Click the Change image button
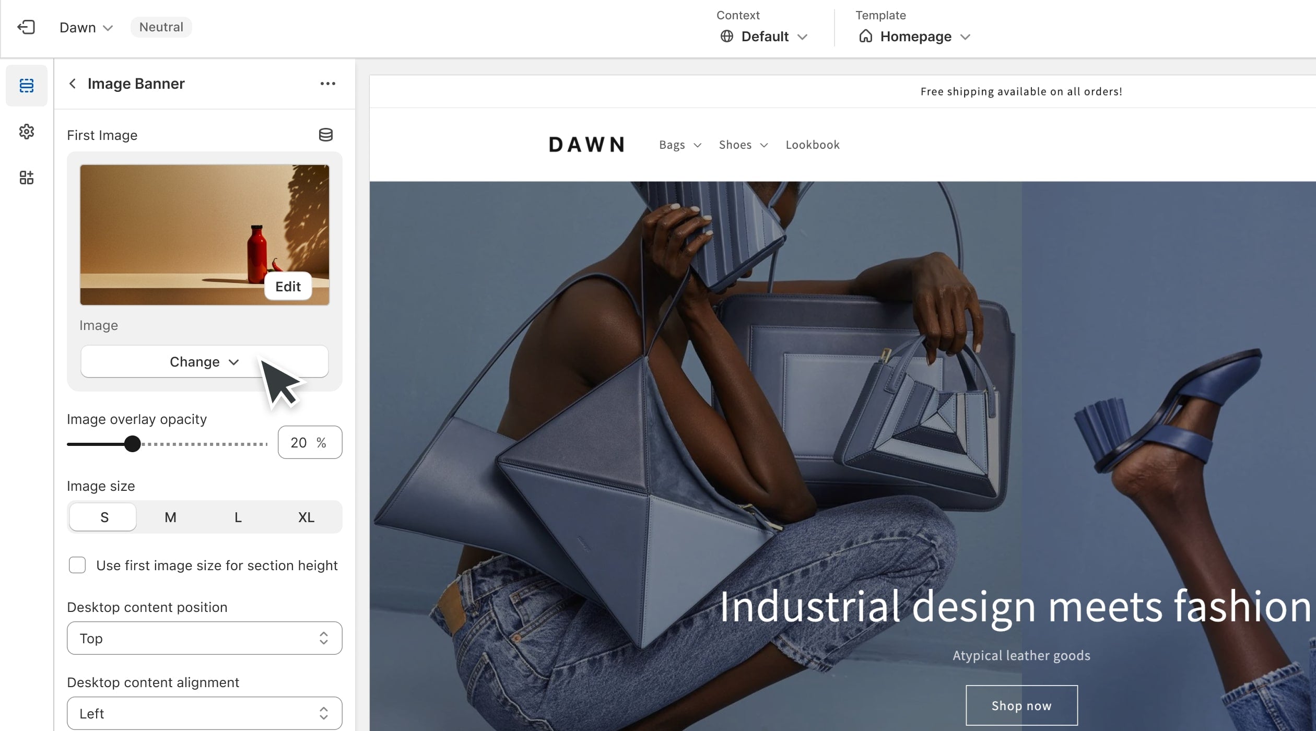This screenshot has height=731, width=1316. coord(204,361)
